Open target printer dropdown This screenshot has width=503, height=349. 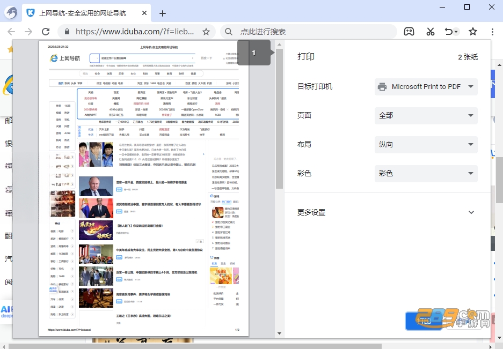pos(426,87)
